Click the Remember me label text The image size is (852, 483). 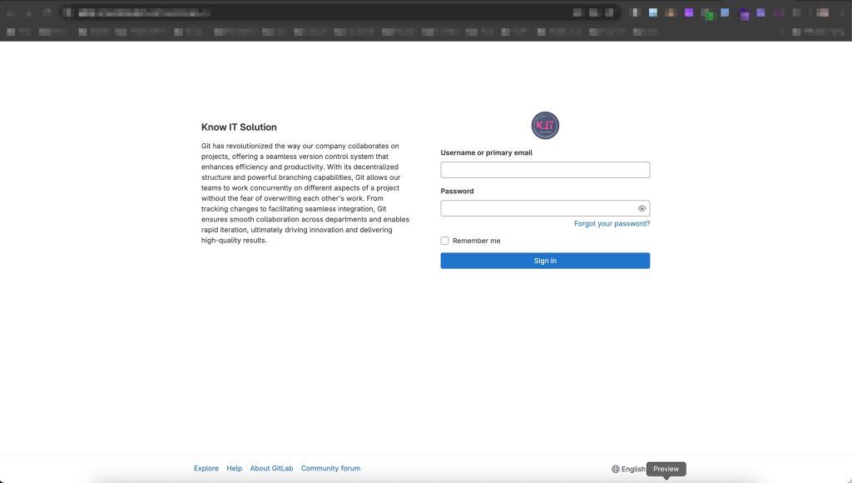[476, 241]
